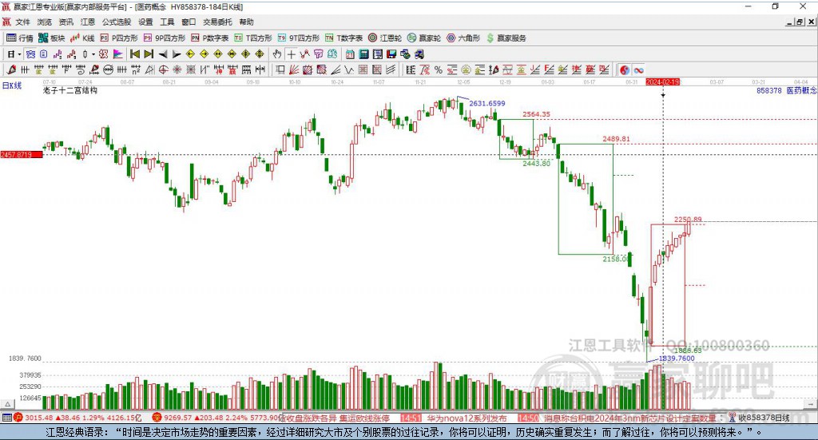This screenshot has height=440, width=818.
Task: Click the 2631.6599 high price label
Action: (x=486, y=103)
